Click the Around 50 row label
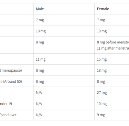This screenshot has width=129, height=126. (x=11, y=82)
